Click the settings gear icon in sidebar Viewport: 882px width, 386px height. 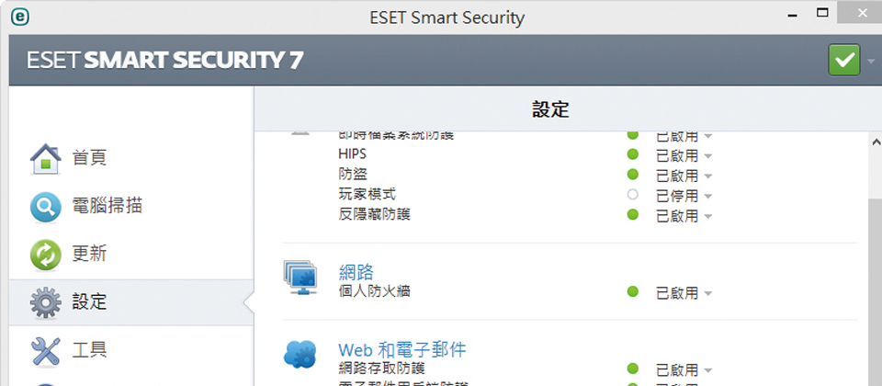(x=46, y=302)
